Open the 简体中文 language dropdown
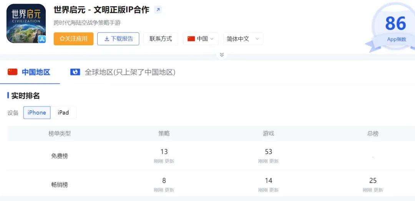Viewport: 415px width, 201px height. 243,39
